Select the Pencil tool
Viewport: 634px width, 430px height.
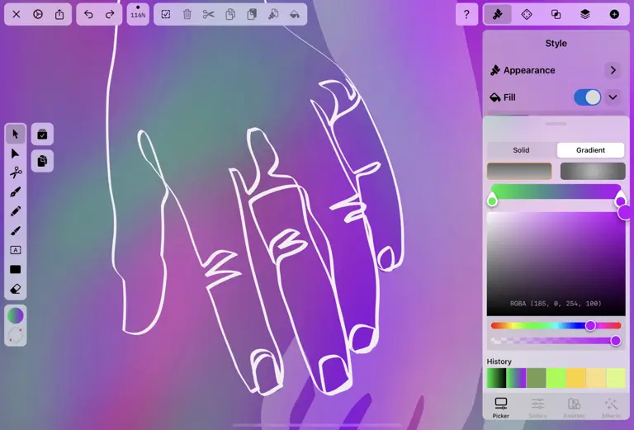(16, 212)
